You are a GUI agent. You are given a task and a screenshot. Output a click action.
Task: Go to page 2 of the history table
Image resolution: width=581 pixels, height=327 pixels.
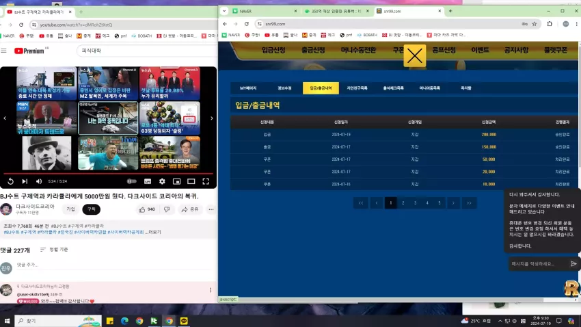(x=403, y=202)
